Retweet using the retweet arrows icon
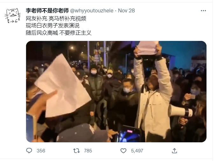216x161 pixels. coord(76,151)
